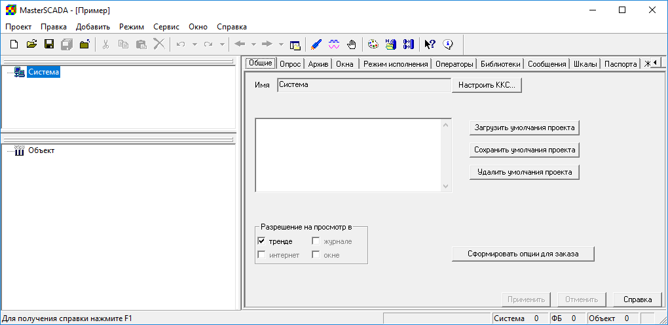668x325 pixels.
Task: Click the New project icon
Action: click(14, 44)
